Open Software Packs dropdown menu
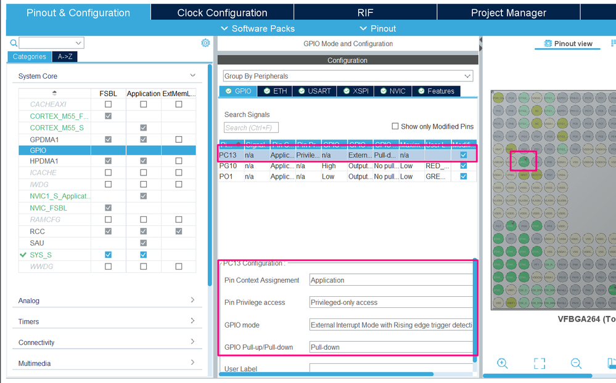This screenshot has height=383, width=616. [x=258, y=29]
